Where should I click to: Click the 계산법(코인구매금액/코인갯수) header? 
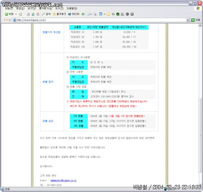click(x=129, y=27)
